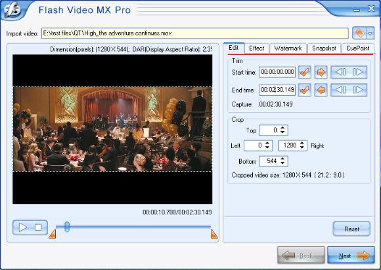Click the Dimension(pixels) info text

click(x=131, y=49)
